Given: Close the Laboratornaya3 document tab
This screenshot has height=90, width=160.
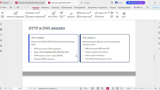Looking at the screenshot, I should click(76, 3).
